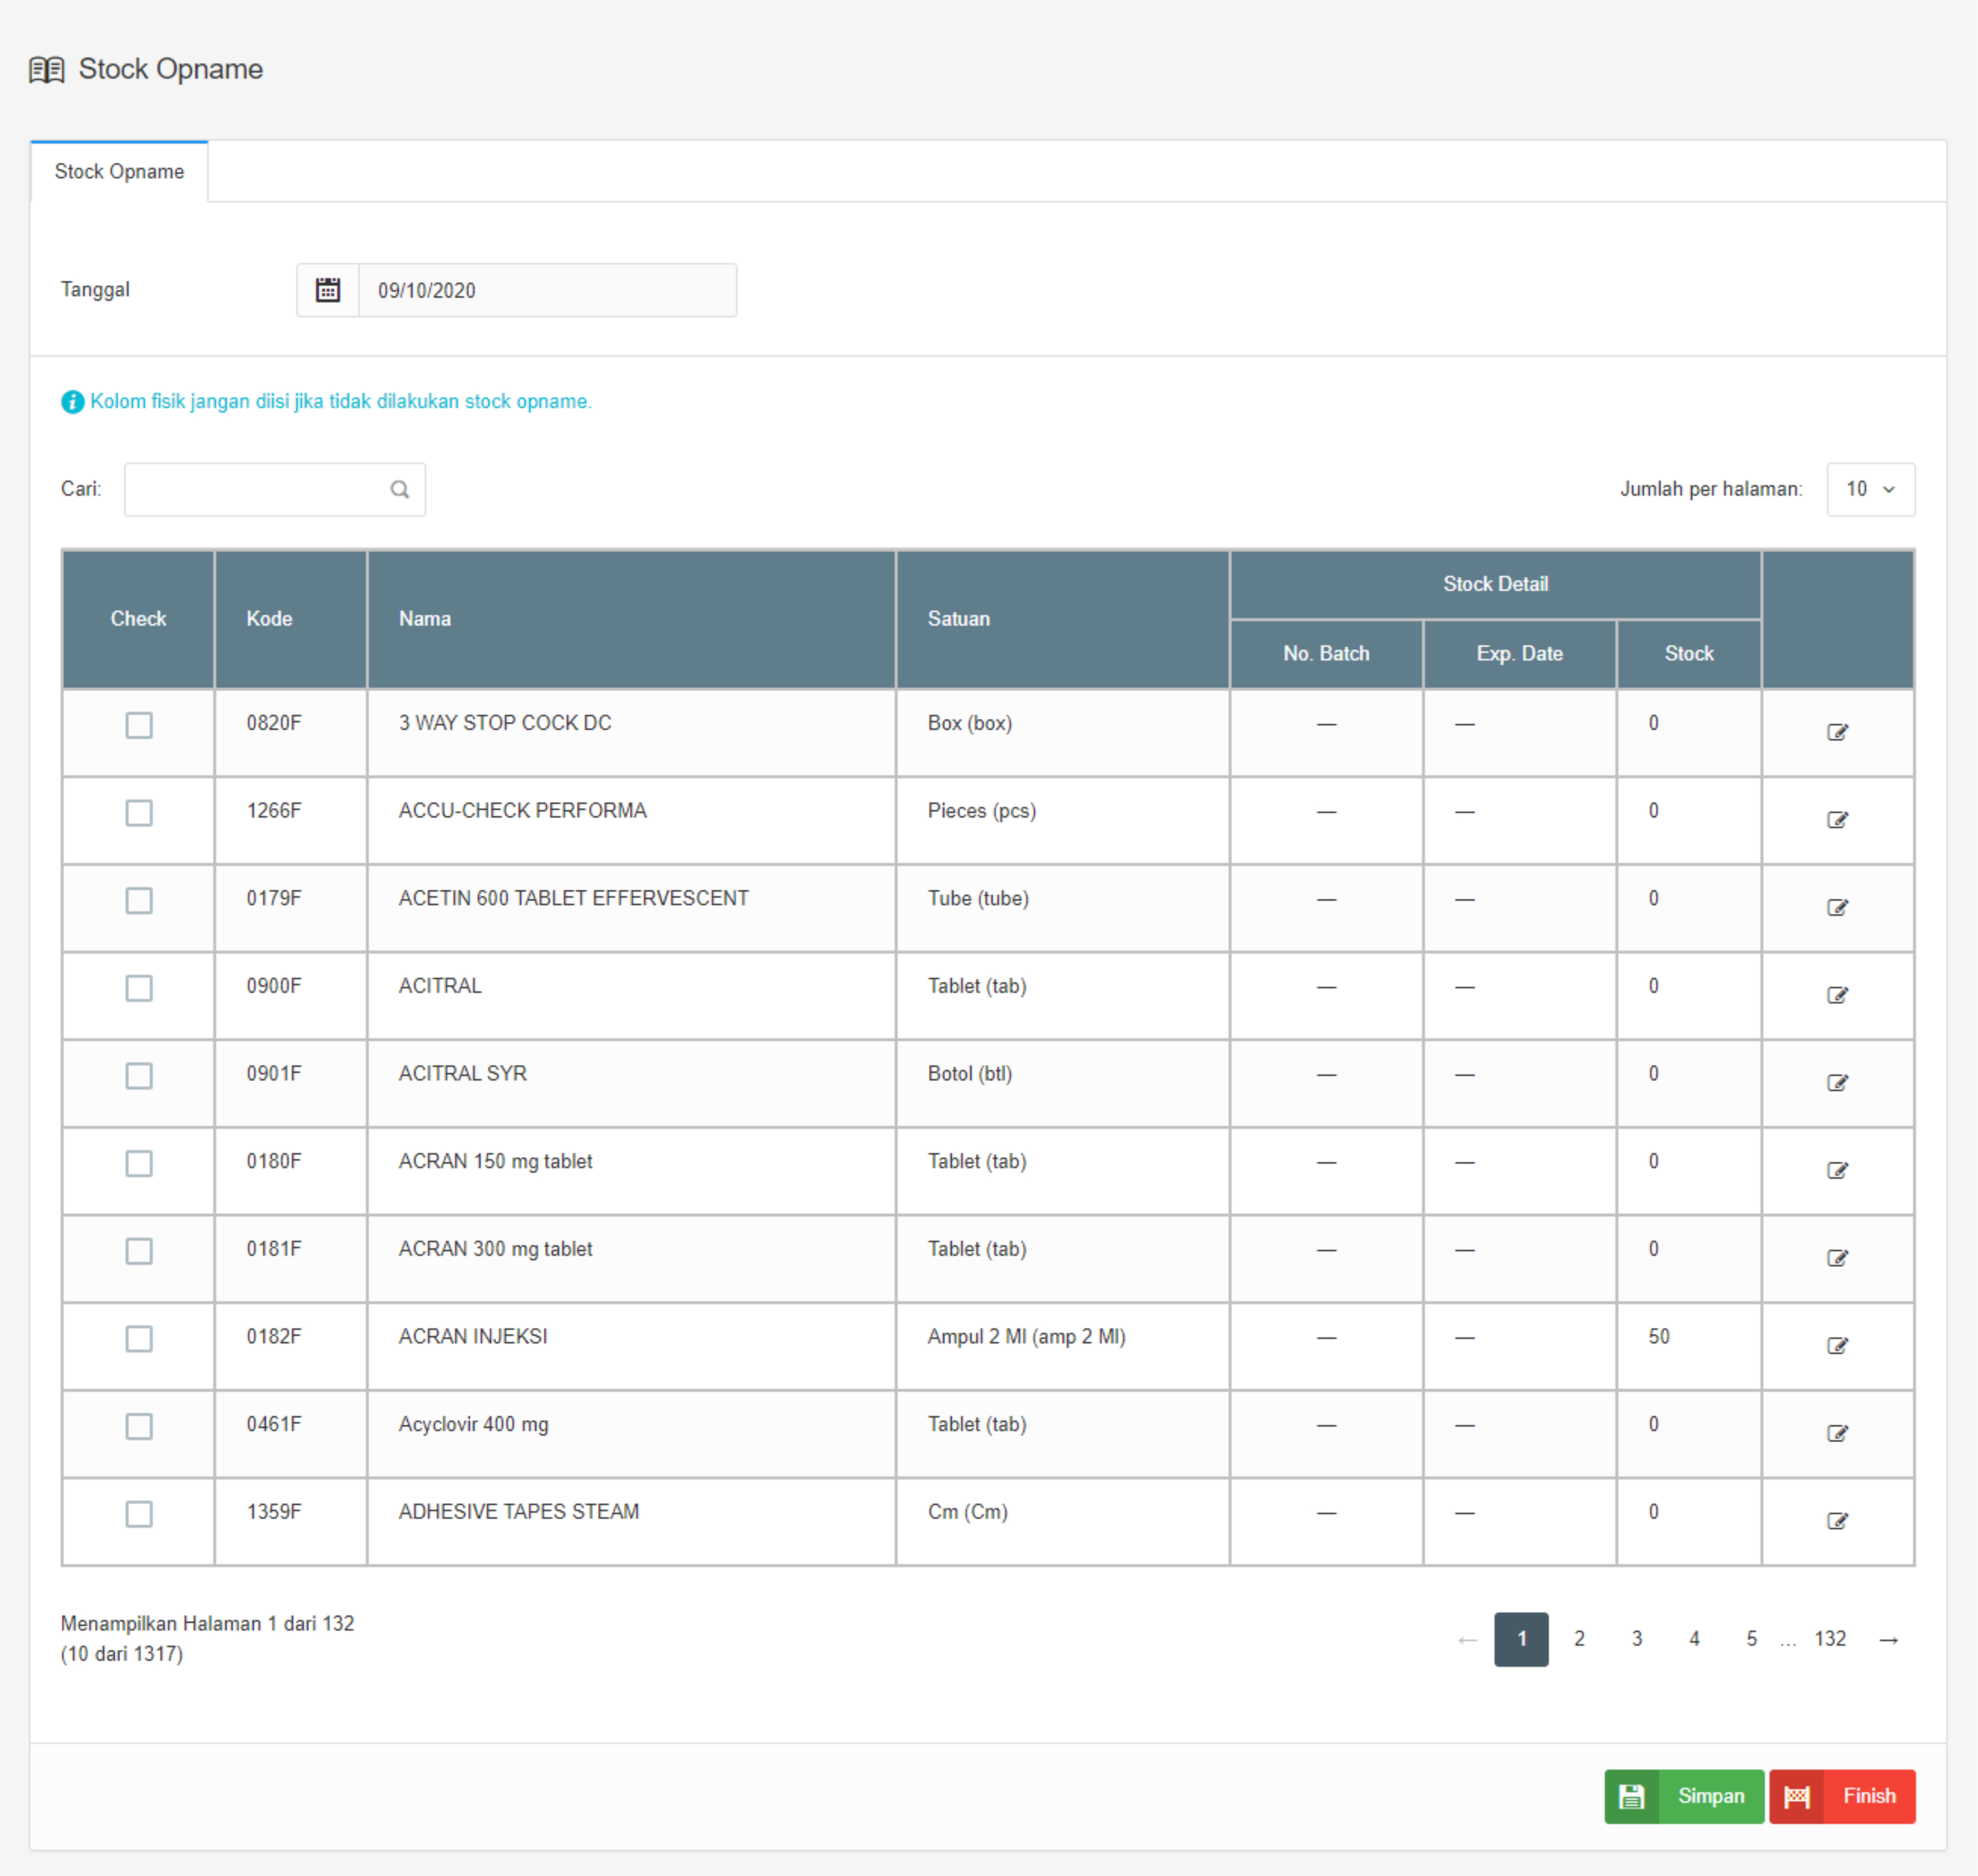Viewport: 1978px width, 1876px height.
Task: Click the Cari search text field
Action: click(x=255, y=489)
